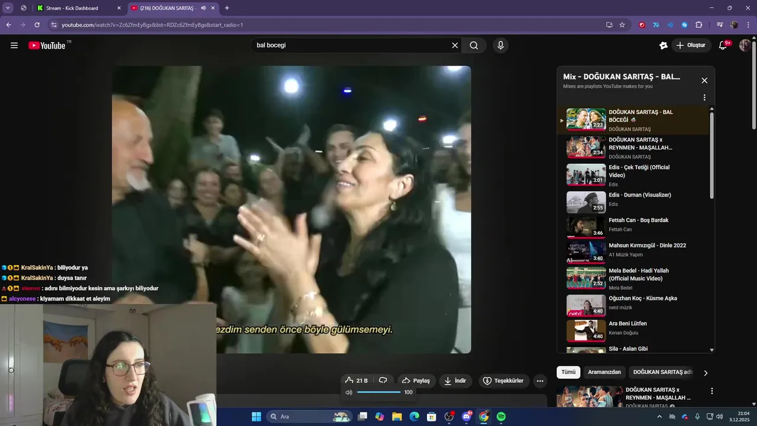Open Discord from taskbar

pos(467,417)
